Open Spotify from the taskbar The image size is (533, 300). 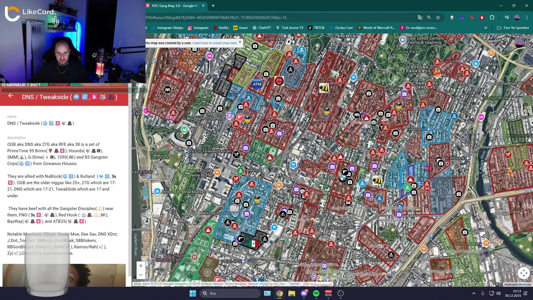(x=316, y=293)
